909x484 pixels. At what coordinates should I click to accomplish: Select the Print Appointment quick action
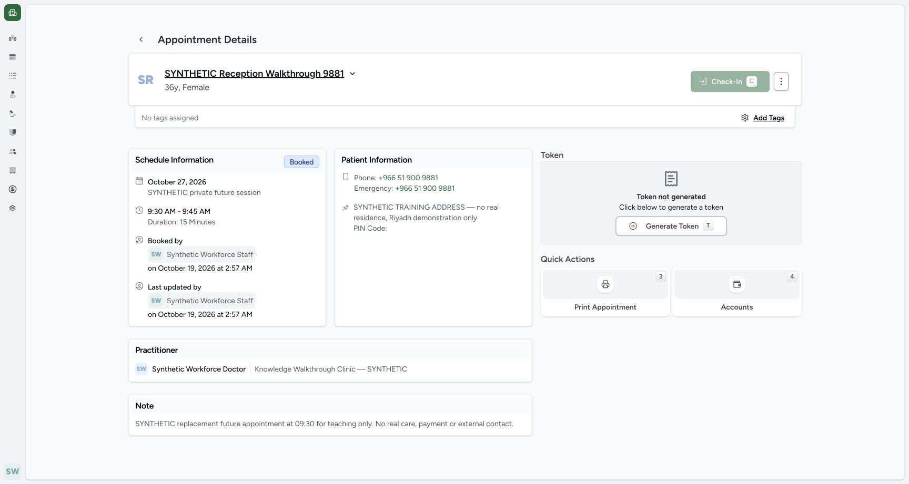pos(605,292)
